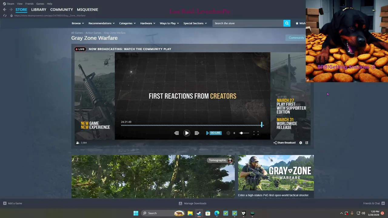The image size is (388, 218).
Task: Open the Wishlist button
Action: click(x=301, y=23)
